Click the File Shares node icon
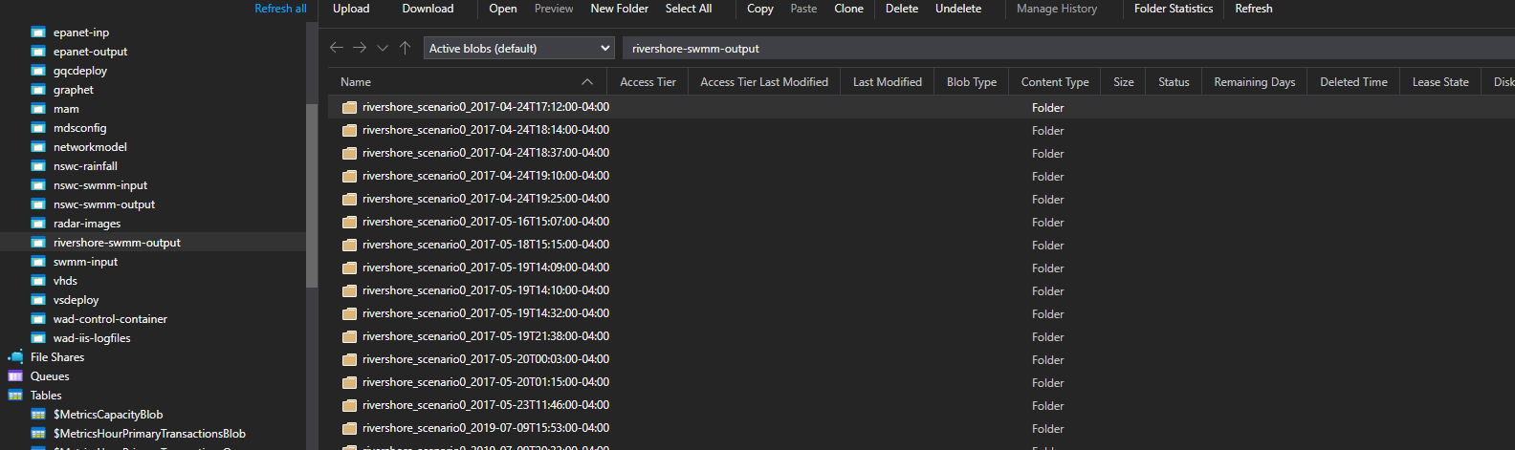1515x450 pixels. (x=15, y=357)
